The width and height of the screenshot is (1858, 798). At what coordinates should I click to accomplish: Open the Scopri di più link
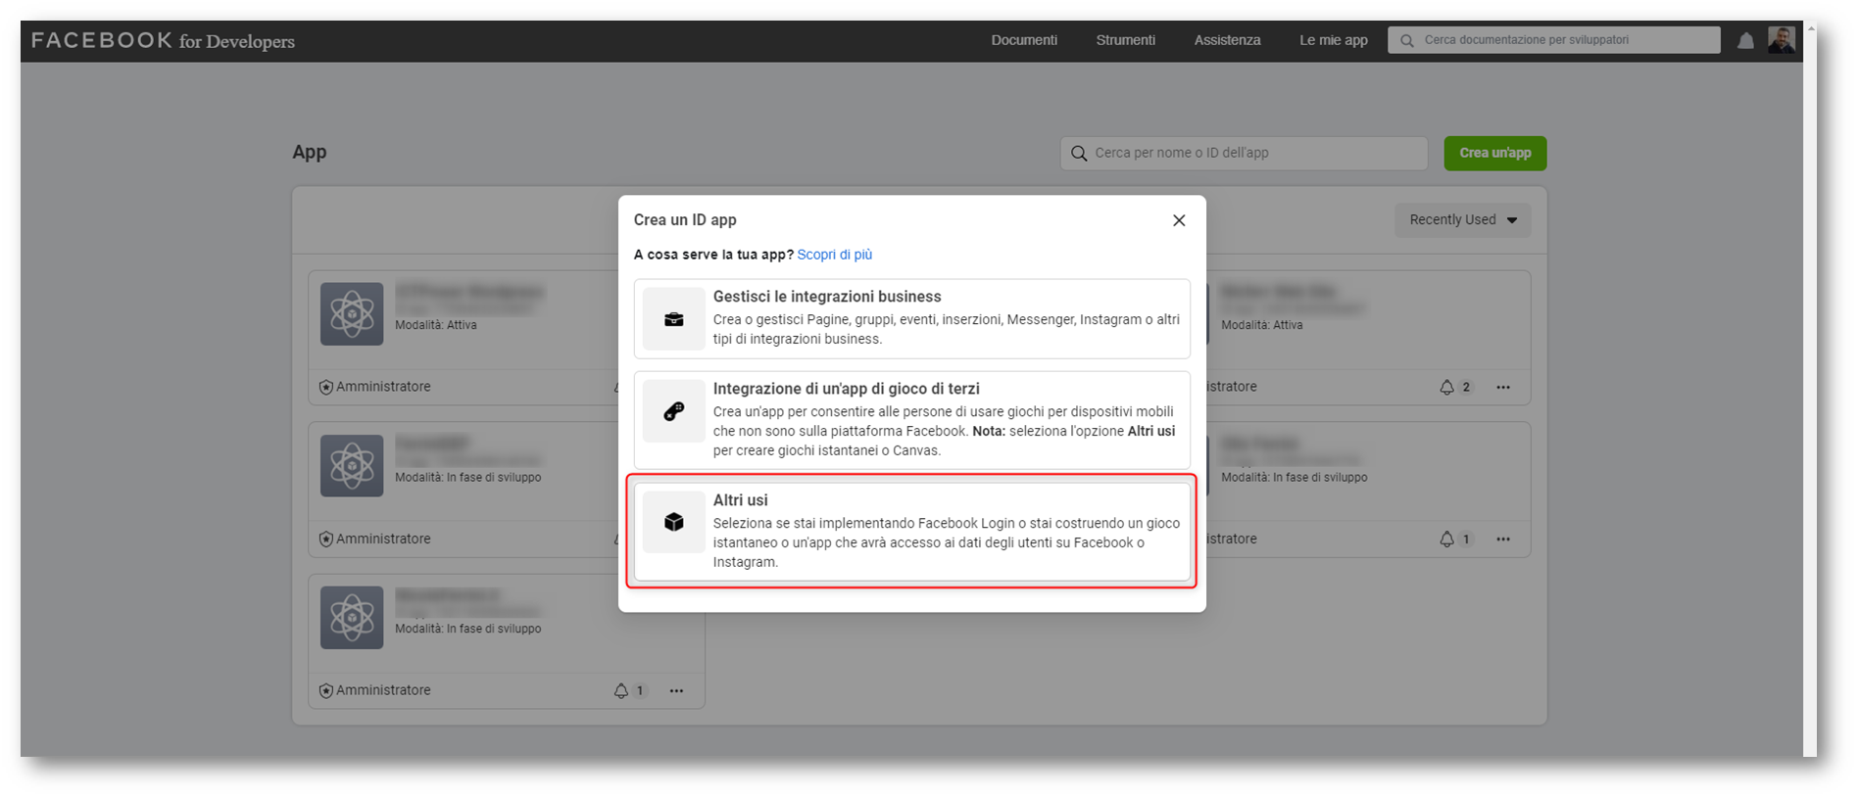coord(834,255)
